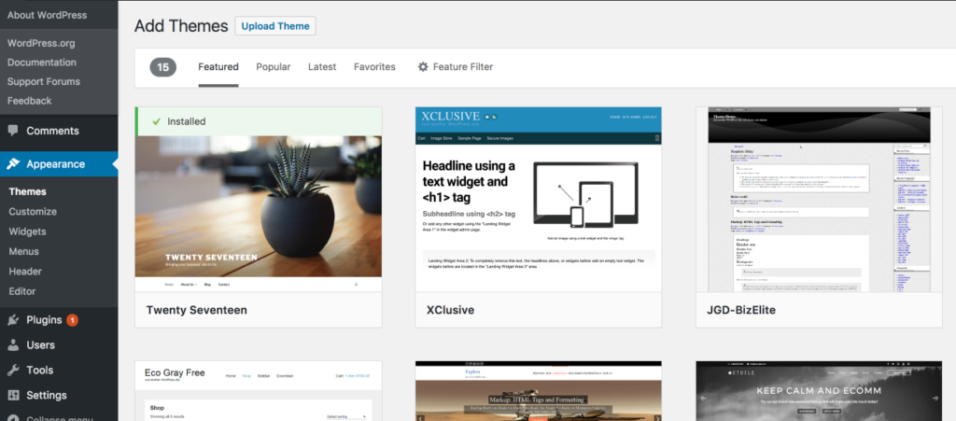Click the Upload Theme button
Viewport: 956px width, 421px height.
[x=275, y=26]
